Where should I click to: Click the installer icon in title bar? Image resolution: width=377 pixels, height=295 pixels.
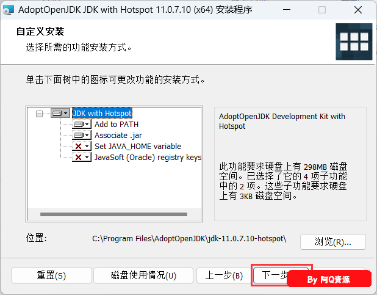8,10
